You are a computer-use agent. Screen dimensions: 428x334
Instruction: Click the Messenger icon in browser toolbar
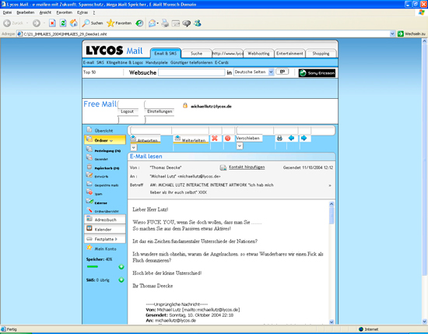[x=198, y=23]
